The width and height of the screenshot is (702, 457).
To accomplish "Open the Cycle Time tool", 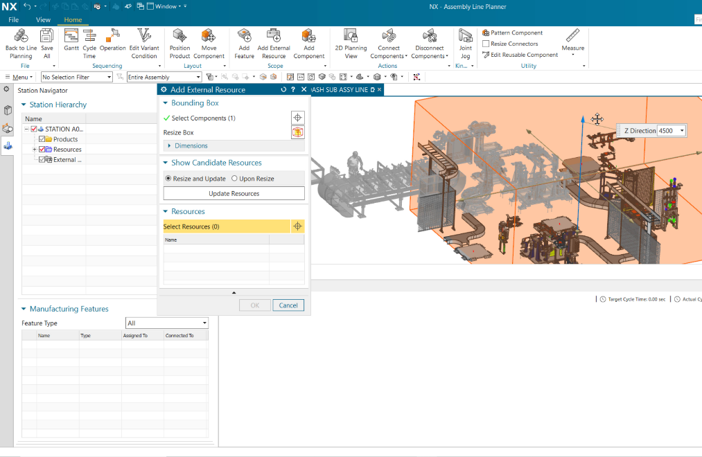I will (89, 44).
